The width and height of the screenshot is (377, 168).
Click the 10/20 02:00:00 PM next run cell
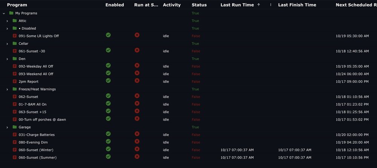[x=352, y=134]
